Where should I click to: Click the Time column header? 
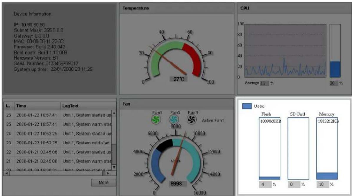coord(37,106)
